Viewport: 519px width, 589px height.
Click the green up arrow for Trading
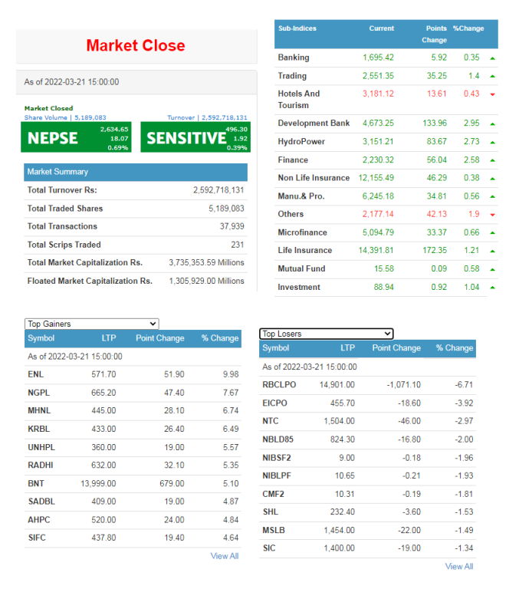tap(492, 76)
